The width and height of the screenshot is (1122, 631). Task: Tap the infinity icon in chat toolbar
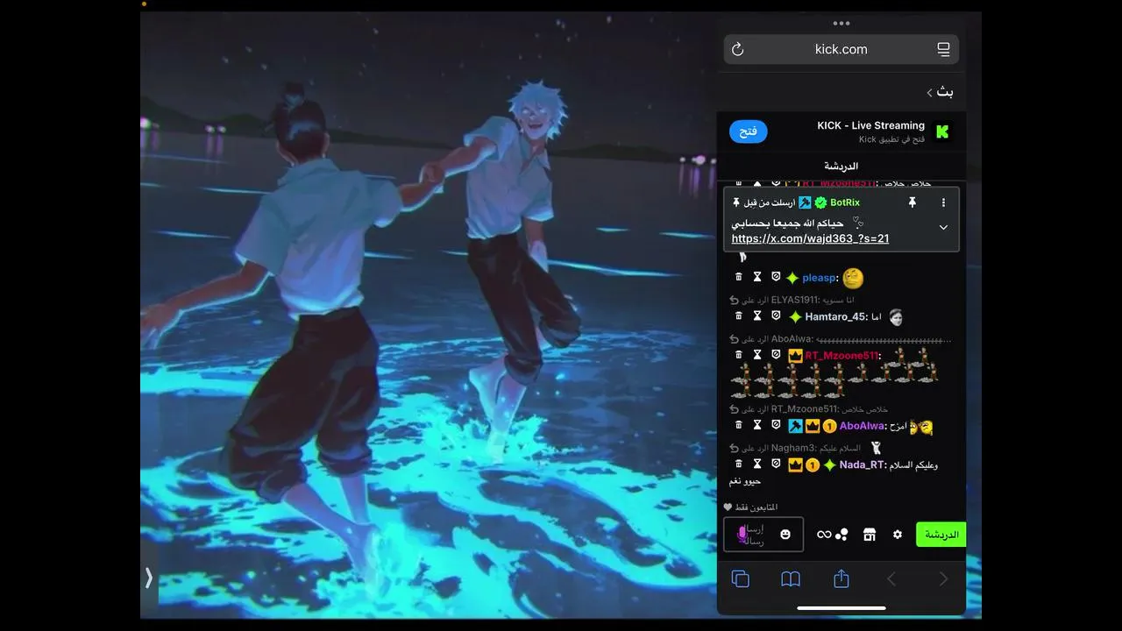point(823,535)
